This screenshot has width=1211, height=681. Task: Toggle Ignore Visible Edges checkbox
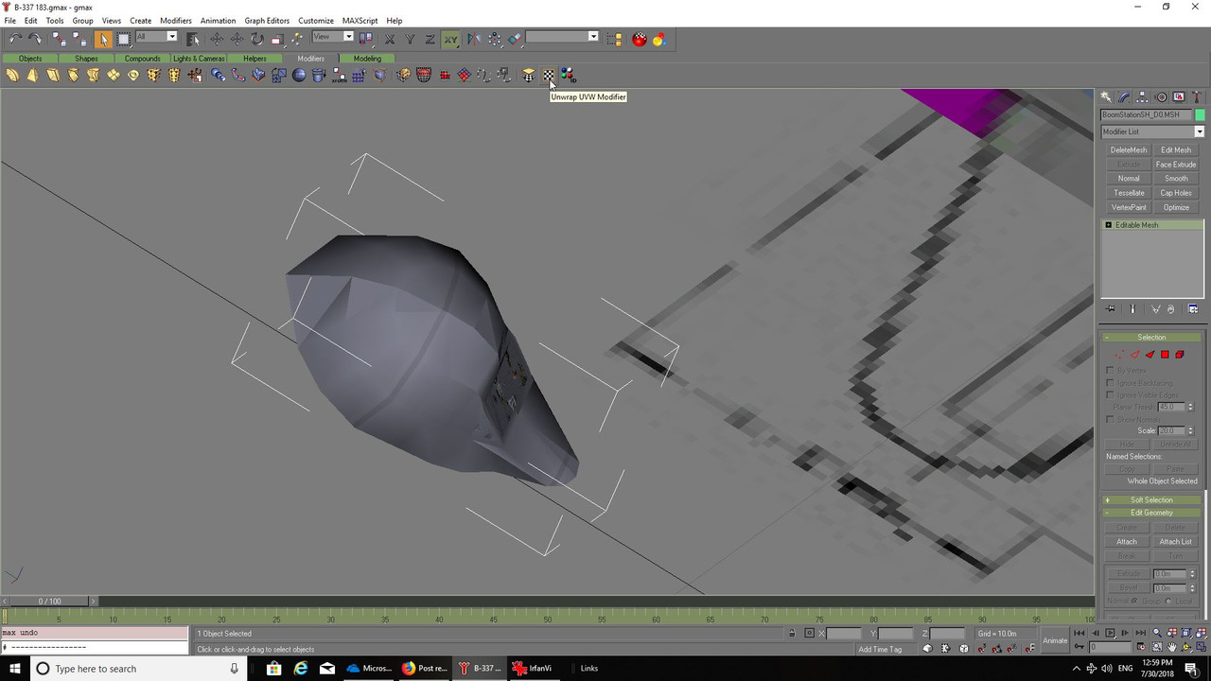click(x=1110, y=394)
